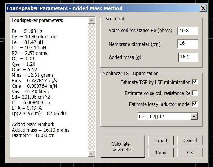213x167 pixels.
Task: Select the Rms = 0.727817 kg/s line
Action: click(34, 80)
